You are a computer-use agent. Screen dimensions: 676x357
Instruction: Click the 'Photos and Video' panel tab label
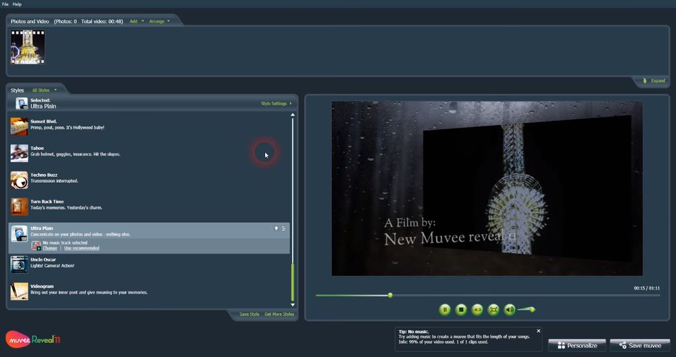30,21
